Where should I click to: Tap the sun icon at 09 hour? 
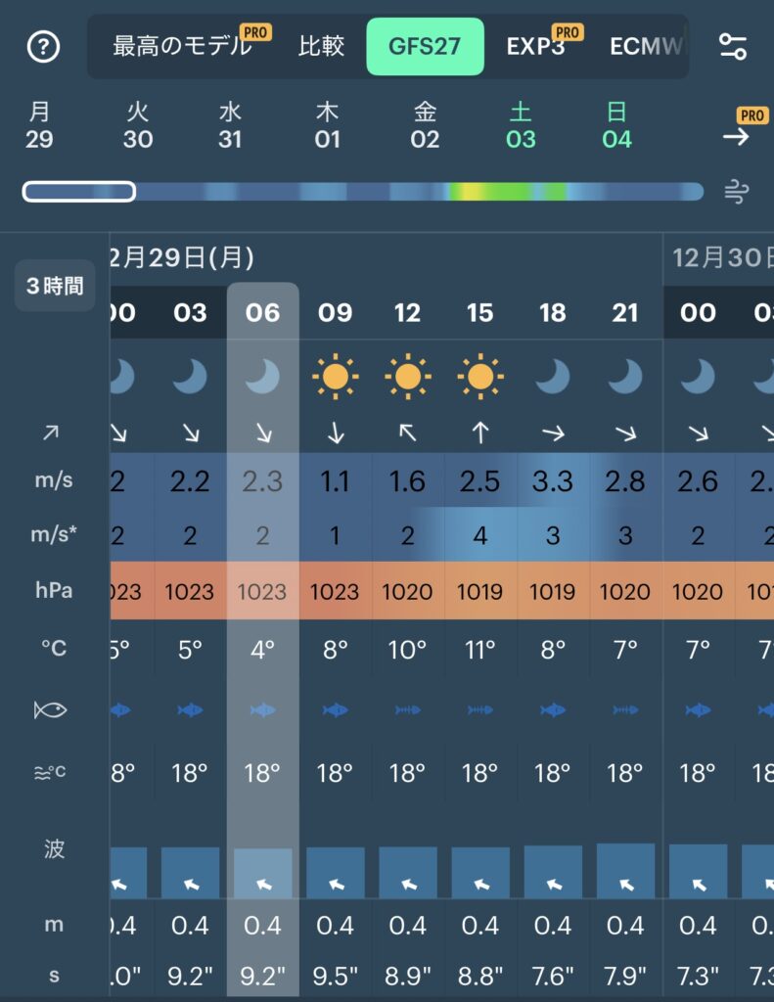(335, 376)
